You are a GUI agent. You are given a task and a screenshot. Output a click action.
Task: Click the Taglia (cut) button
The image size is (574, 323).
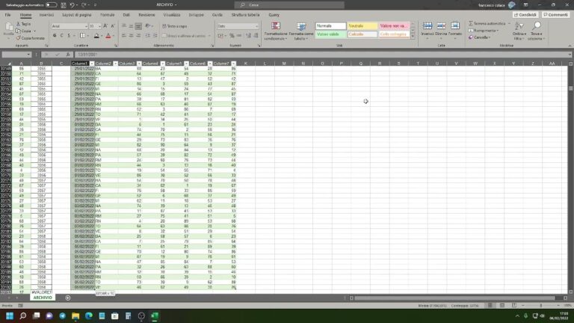point(24,24)
